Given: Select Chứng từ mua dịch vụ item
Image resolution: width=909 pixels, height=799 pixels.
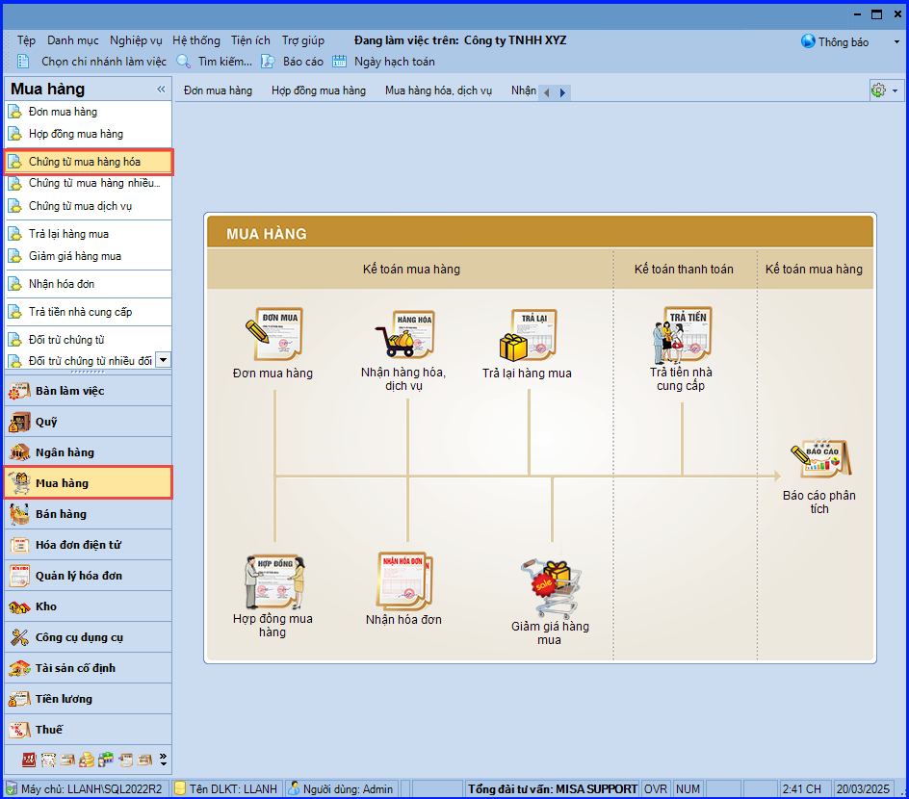Looking at the screenshot, I should click(x=80, y=206).
